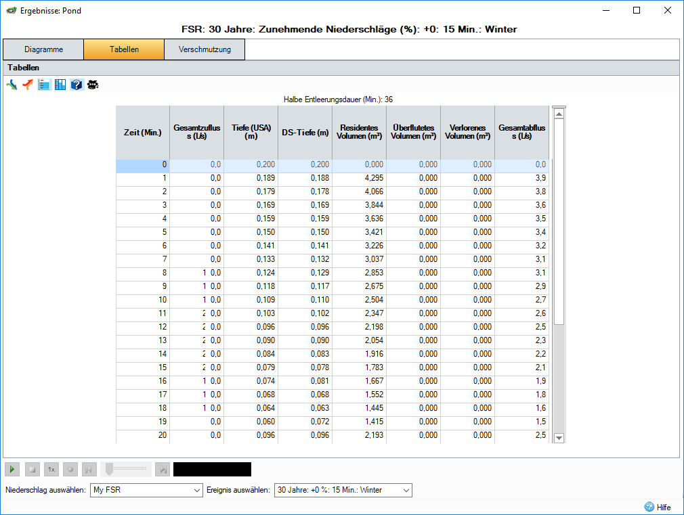Click the playback position slider handle
The image size is (684, 515).
coord(110,469)
